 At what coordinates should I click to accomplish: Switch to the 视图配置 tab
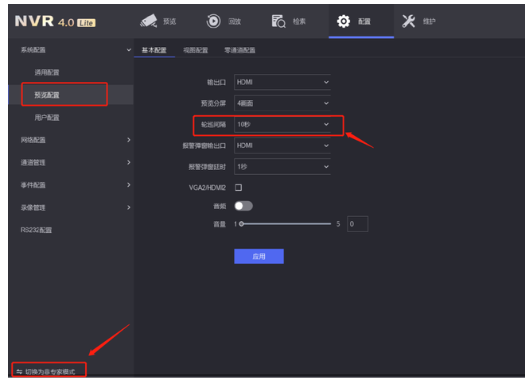coord(195,50)
